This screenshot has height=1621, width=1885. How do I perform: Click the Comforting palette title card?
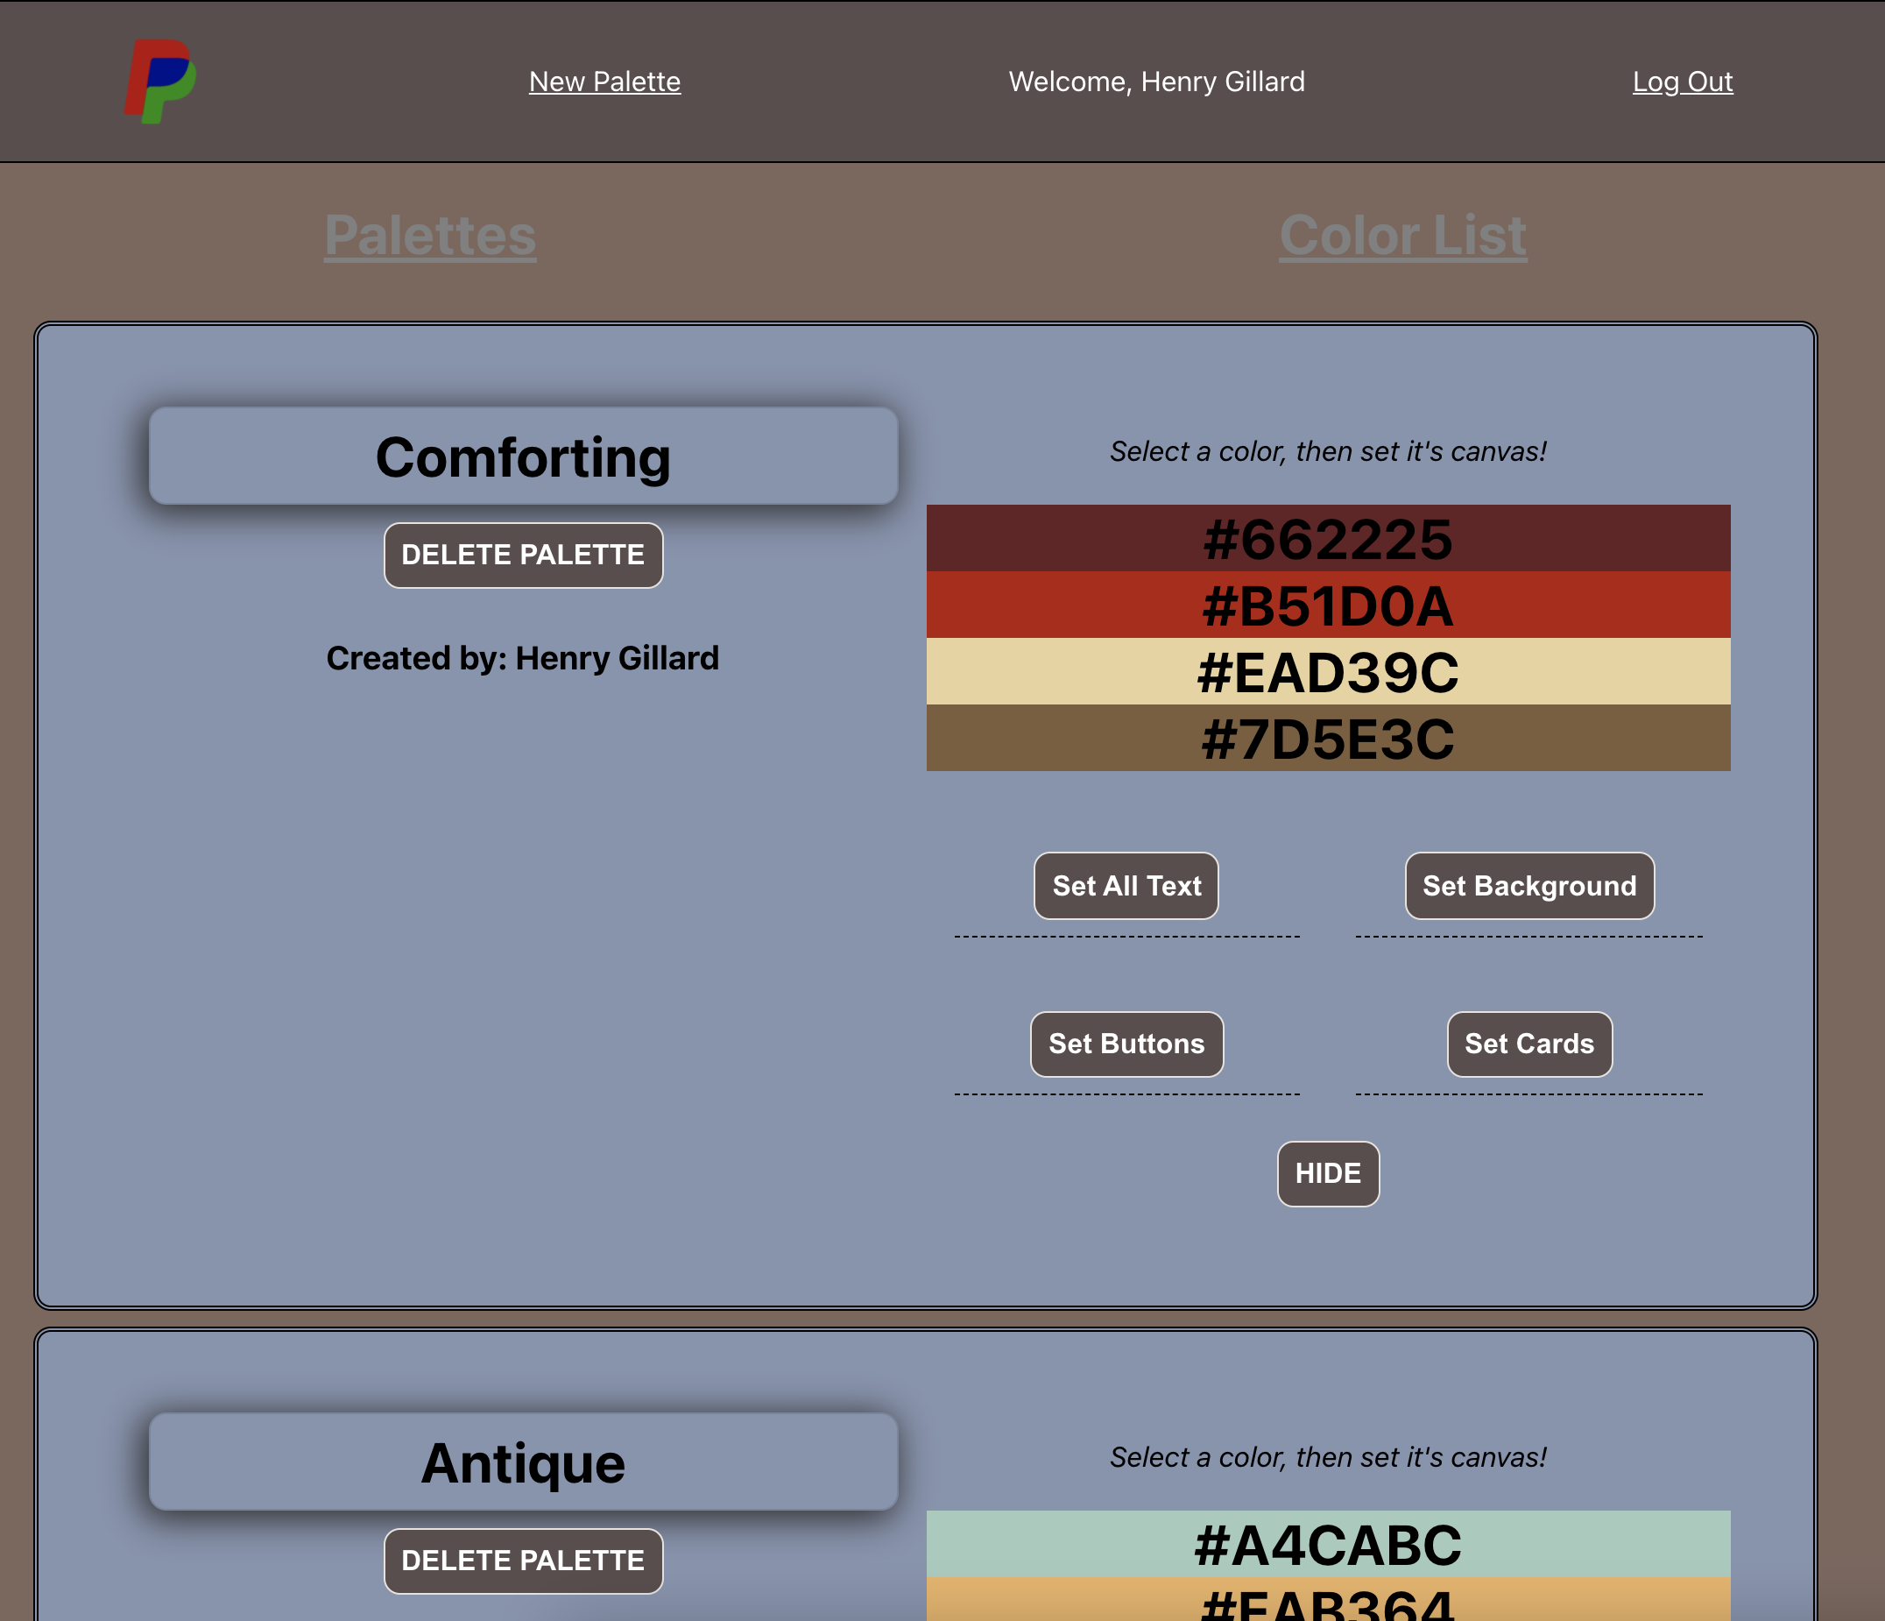coord(522,455)
